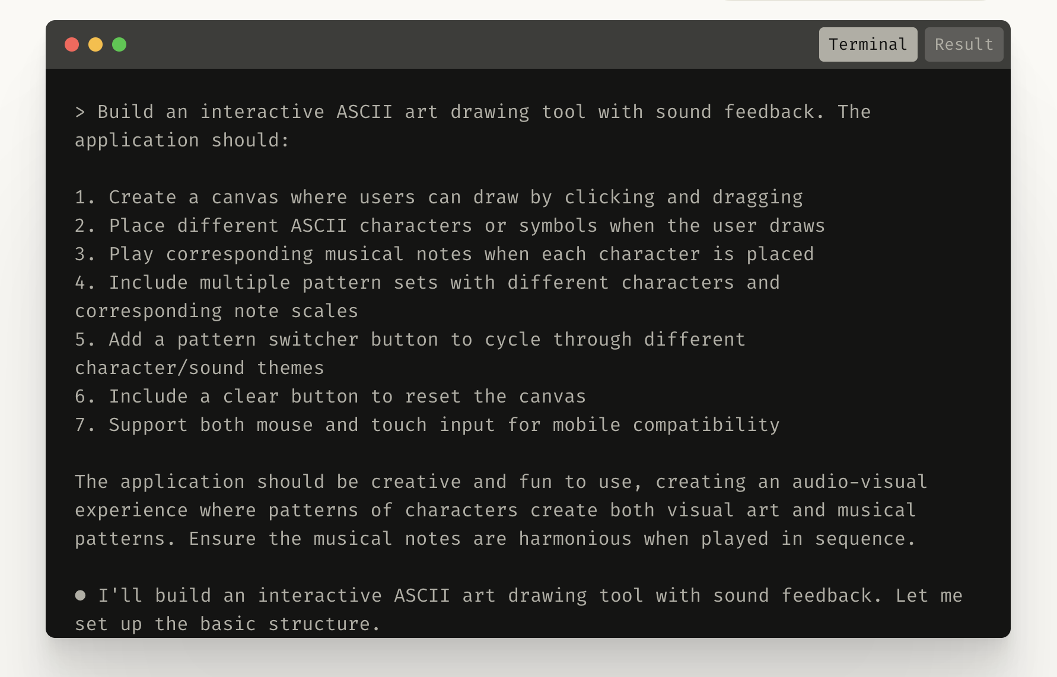The width and height of the screenshot is (1057, 677).
Task: Click the yellow minimize window dot
Action: click(x=95, y=44)
